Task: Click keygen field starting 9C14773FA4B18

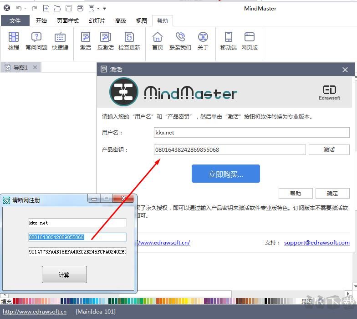Action: tap(77, 252)
